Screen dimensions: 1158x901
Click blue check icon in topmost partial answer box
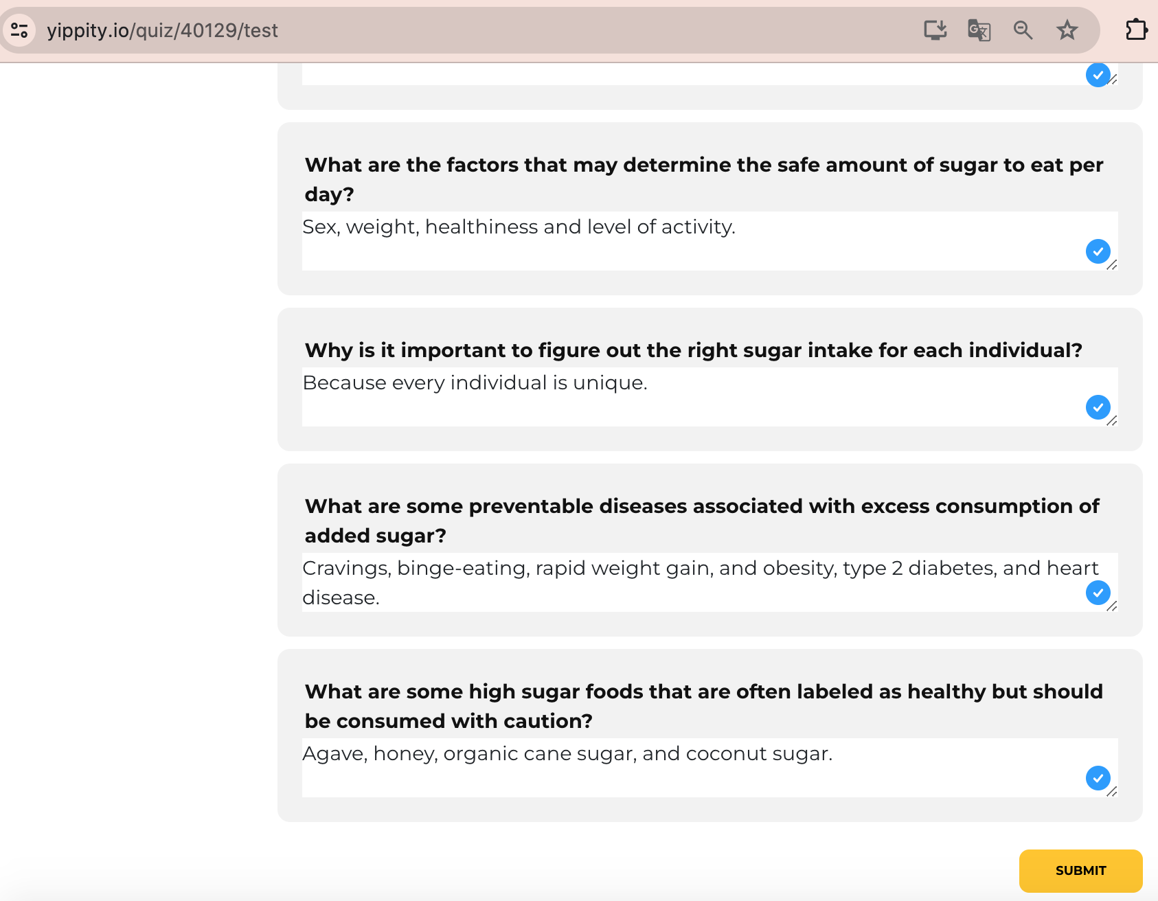tap(1098, 75)
